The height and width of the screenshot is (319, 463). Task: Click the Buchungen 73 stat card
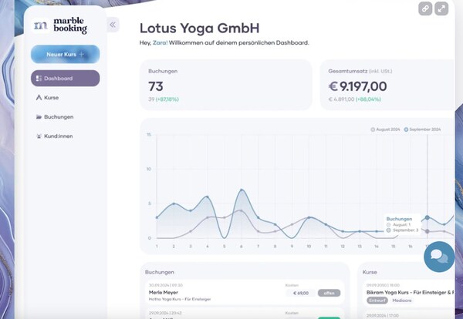click(226, 85)
